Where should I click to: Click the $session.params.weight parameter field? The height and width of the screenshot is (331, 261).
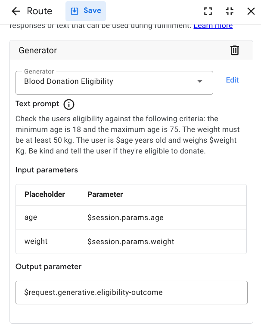[x=131, y=242]
